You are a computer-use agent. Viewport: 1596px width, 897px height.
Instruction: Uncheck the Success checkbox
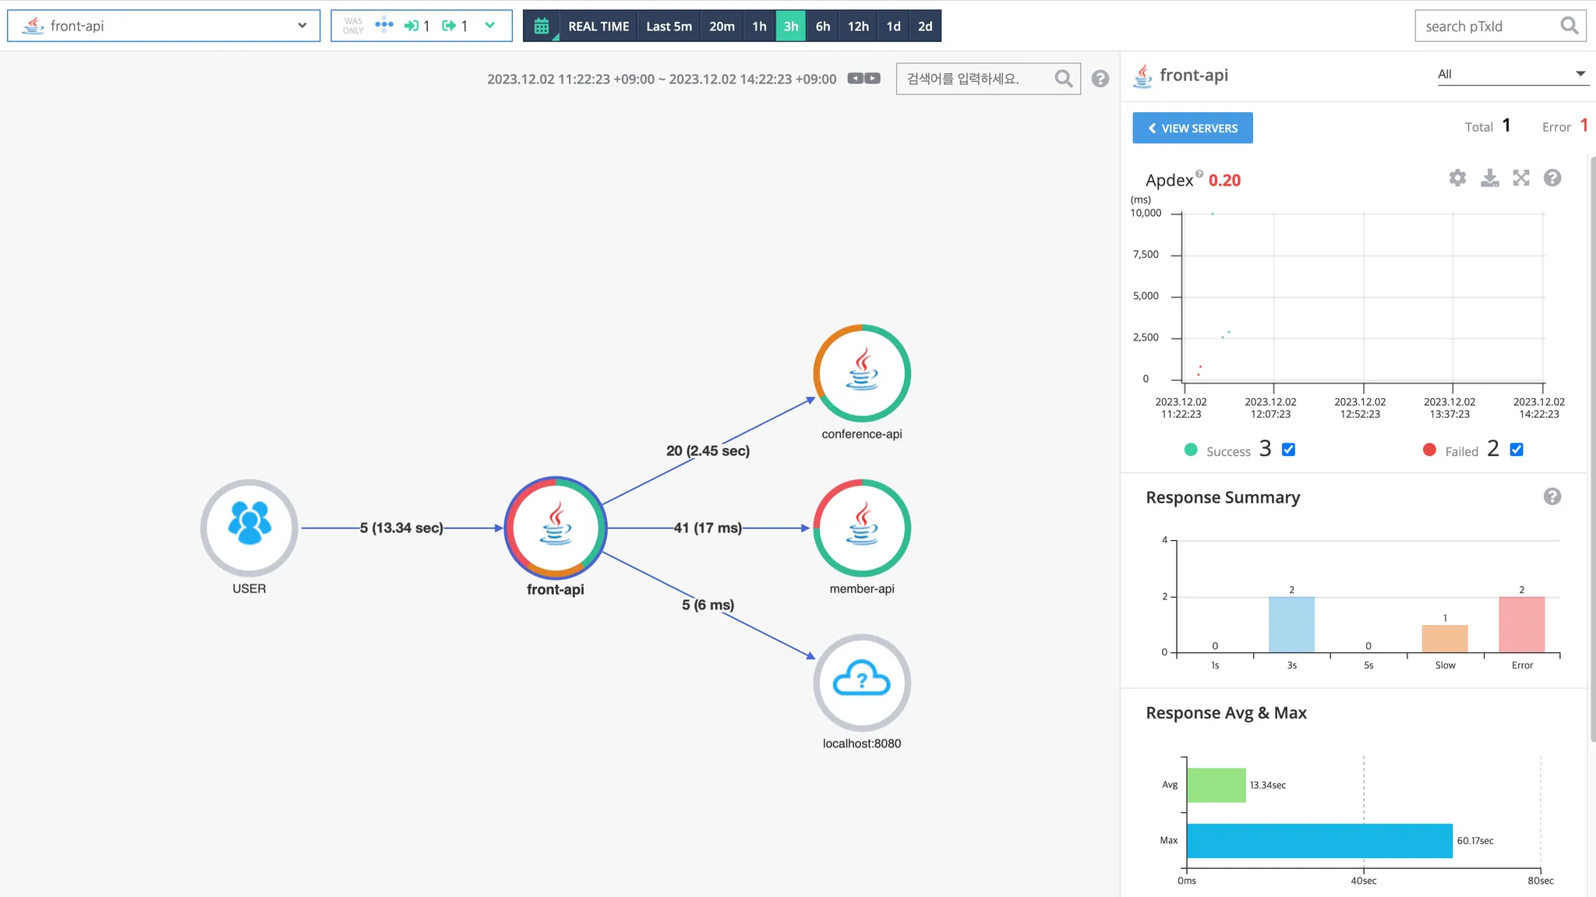[1288, 450]
